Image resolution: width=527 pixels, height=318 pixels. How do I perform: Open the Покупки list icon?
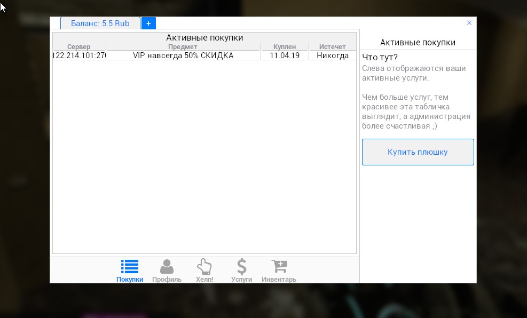click(129, 267)
